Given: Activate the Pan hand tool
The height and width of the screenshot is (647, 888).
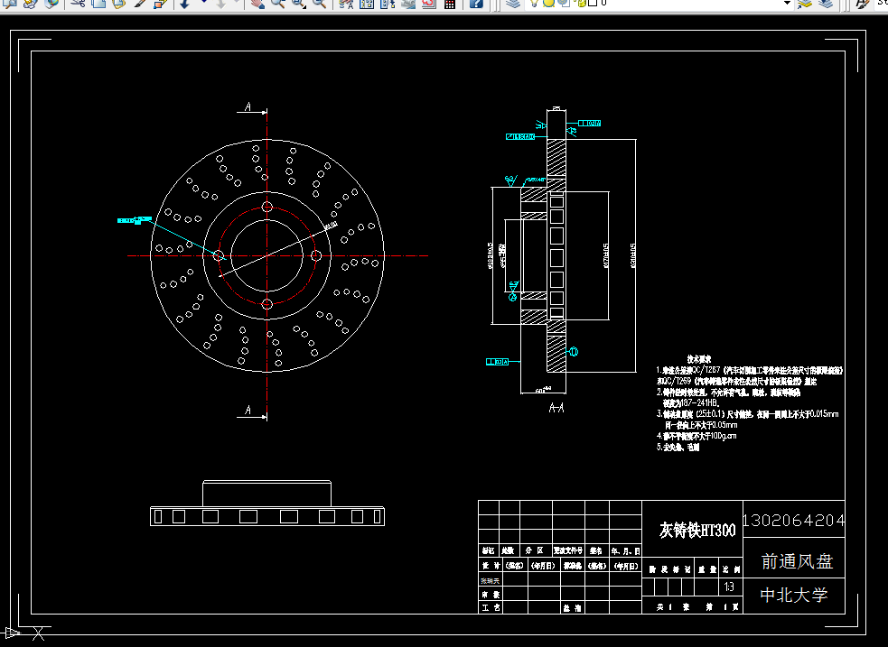Looking at the screenshot, I should click(257, 3).
